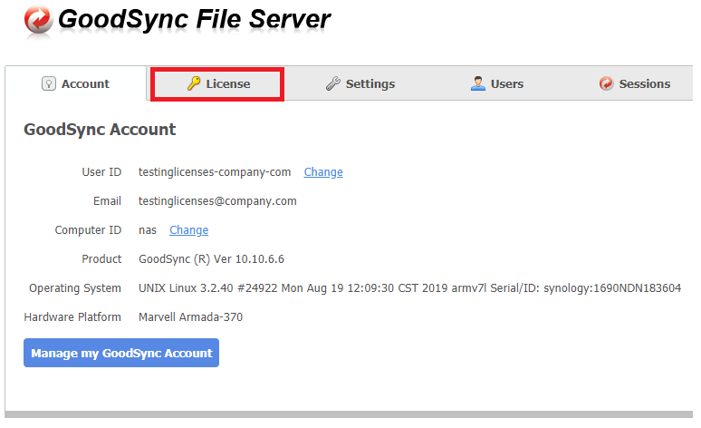Click the testinglicenses-company-com User ID value
This screenshot has height=428, width=701.
pyautogui.click(x=215, y=171)
